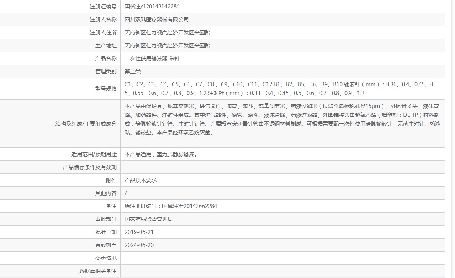Viewport: 455px width, 278px height.
Task: Click the 注册人住所 label
Action: pos(103,32)
